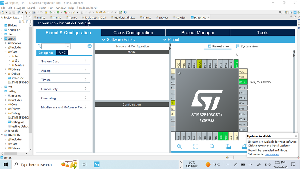The width and height of the screenshot is (300, 169).
Task: Open the Pinout dropdown menu
Action: click(x=171, y=40)
